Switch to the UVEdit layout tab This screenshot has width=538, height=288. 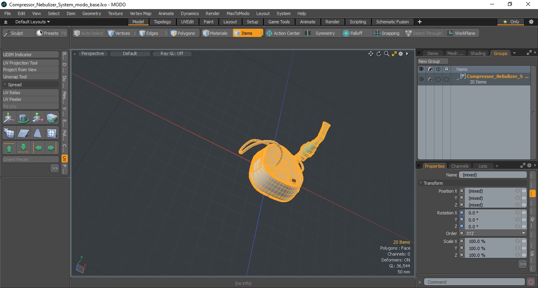click(188, 22)
